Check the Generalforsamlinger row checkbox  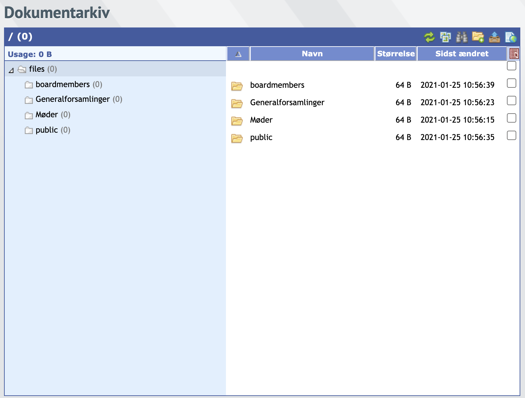(x=511, y=101)
